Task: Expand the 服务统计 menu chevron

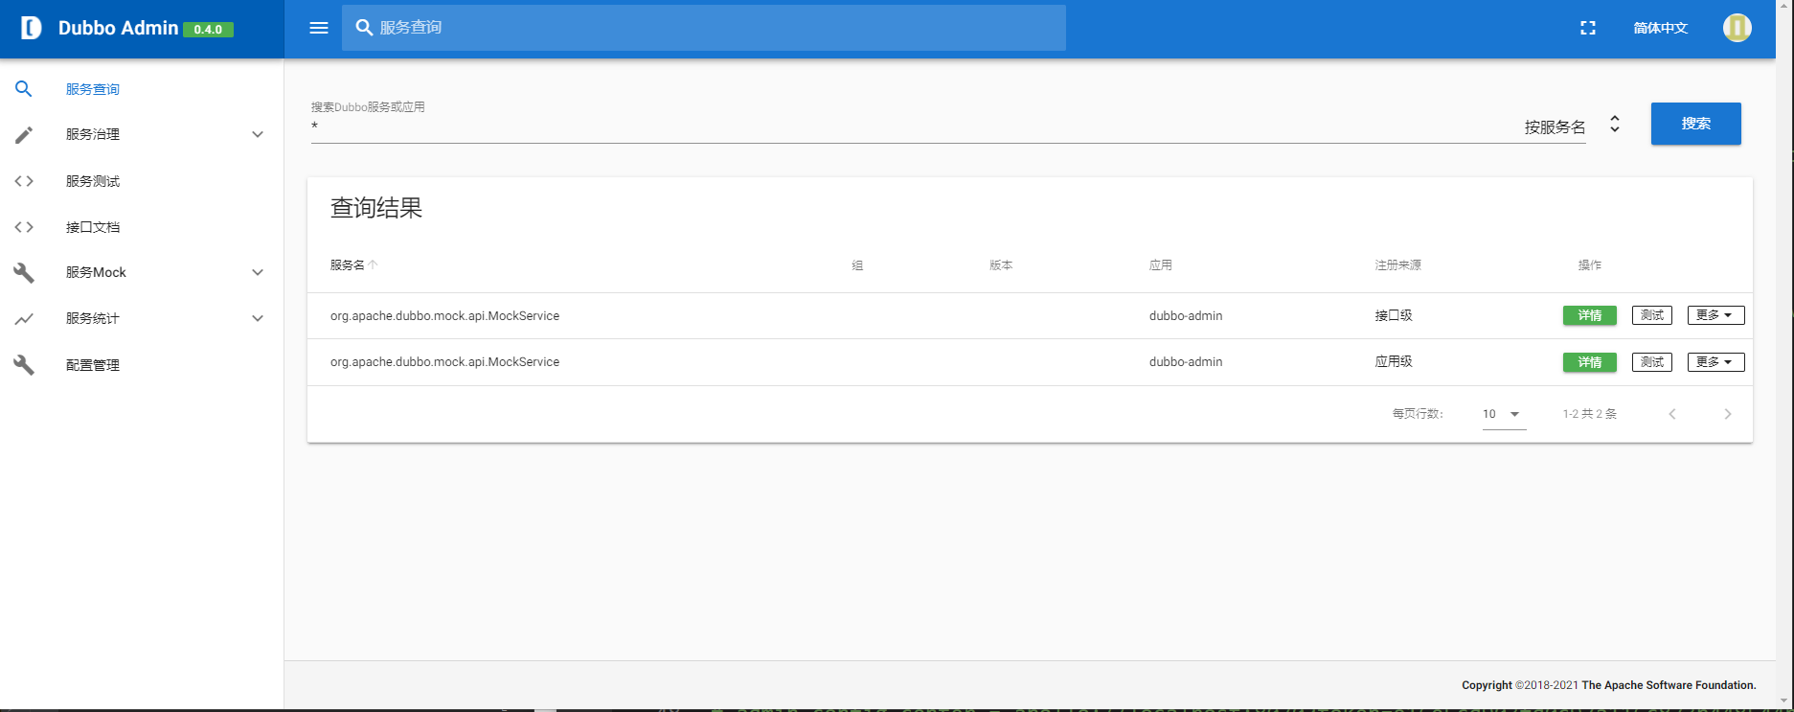Action: click(x=258, y=319)
